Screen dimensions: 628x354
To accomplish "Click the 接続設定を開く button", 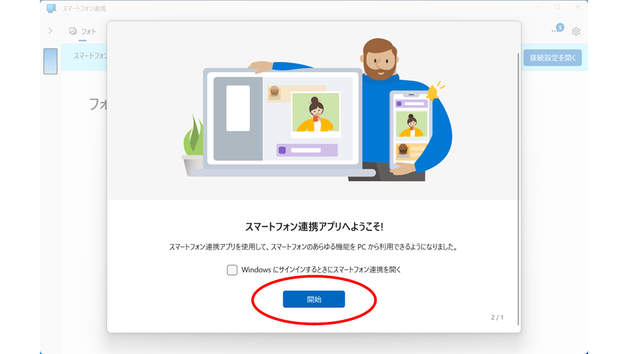I will click(553, 58).
